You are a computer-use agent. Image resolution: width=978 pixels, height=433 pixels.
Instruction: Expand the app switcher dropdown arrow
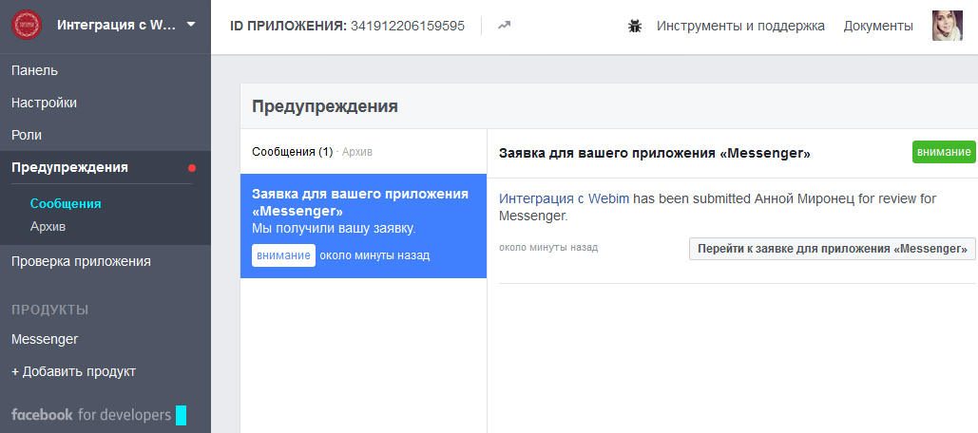click(x=191, y=25)
